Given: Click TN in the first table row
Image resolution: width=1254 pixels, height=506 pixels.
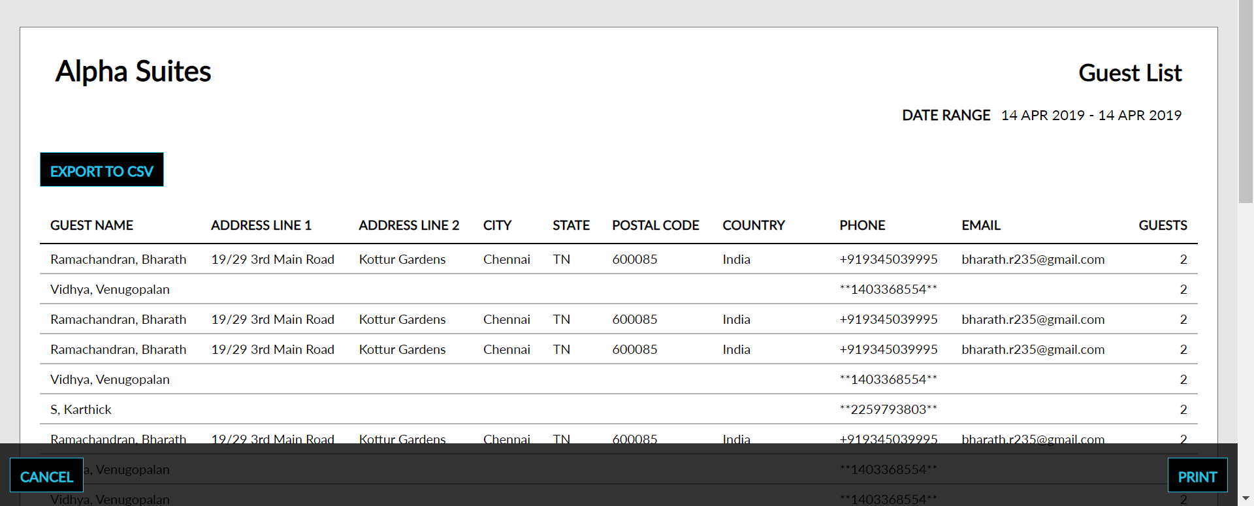Looking at the screenshot, I should click(562, 259).
